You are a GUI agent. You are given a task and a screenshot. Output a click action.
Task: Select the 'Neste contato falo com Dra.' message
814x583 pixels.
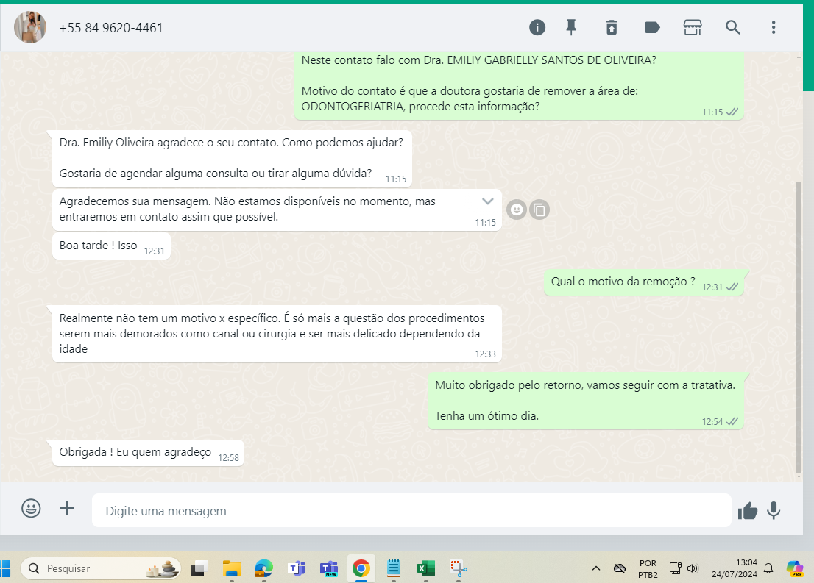[519, 85]
